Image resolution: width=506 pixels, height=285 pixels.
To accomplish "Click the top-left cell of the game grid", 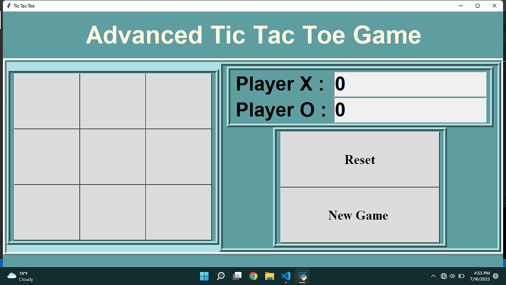I will pyautogui.click(x=46, y=100).
